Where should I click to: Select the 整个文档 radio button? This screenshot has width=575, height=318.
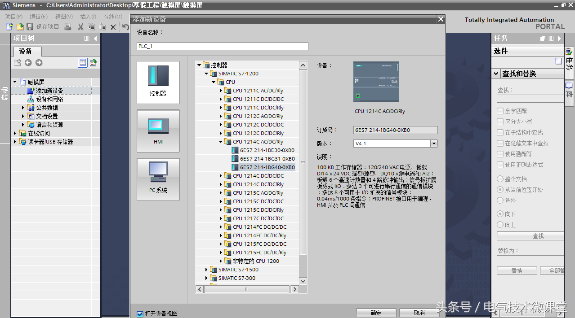(500, 179)
